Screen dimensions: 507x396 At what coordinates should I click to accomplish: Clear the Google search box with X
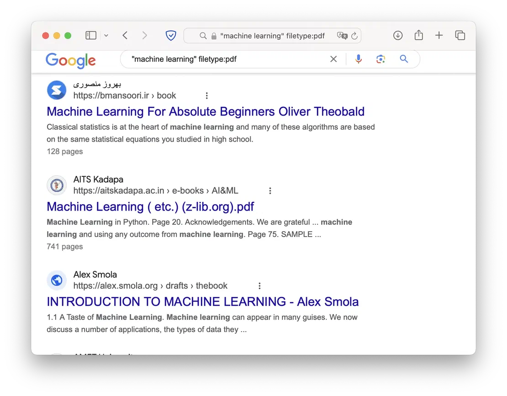pos(333,59)
